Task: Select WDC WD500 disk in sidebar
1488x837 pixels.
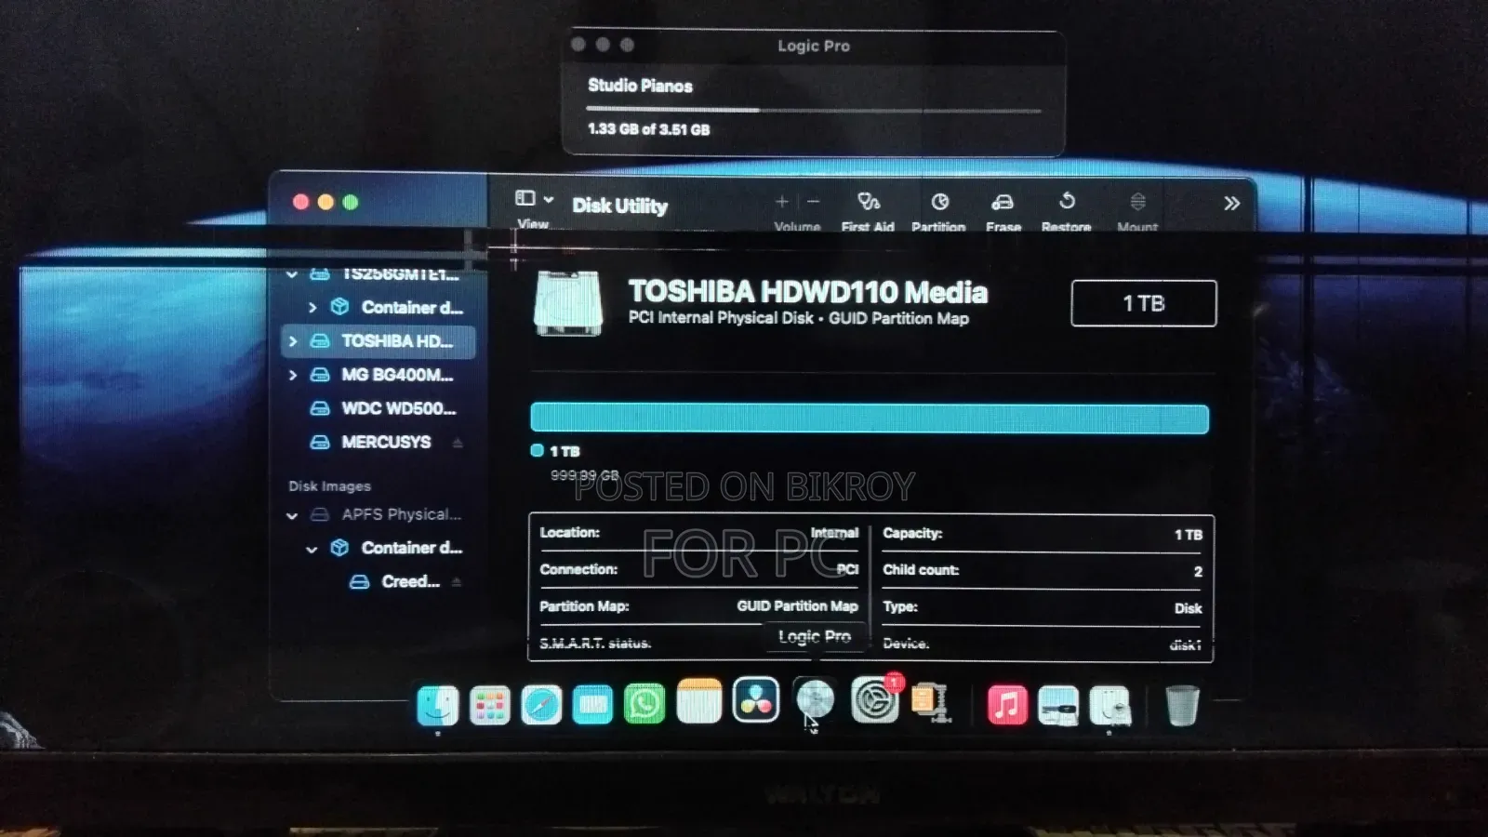Action: click(382, 408)
